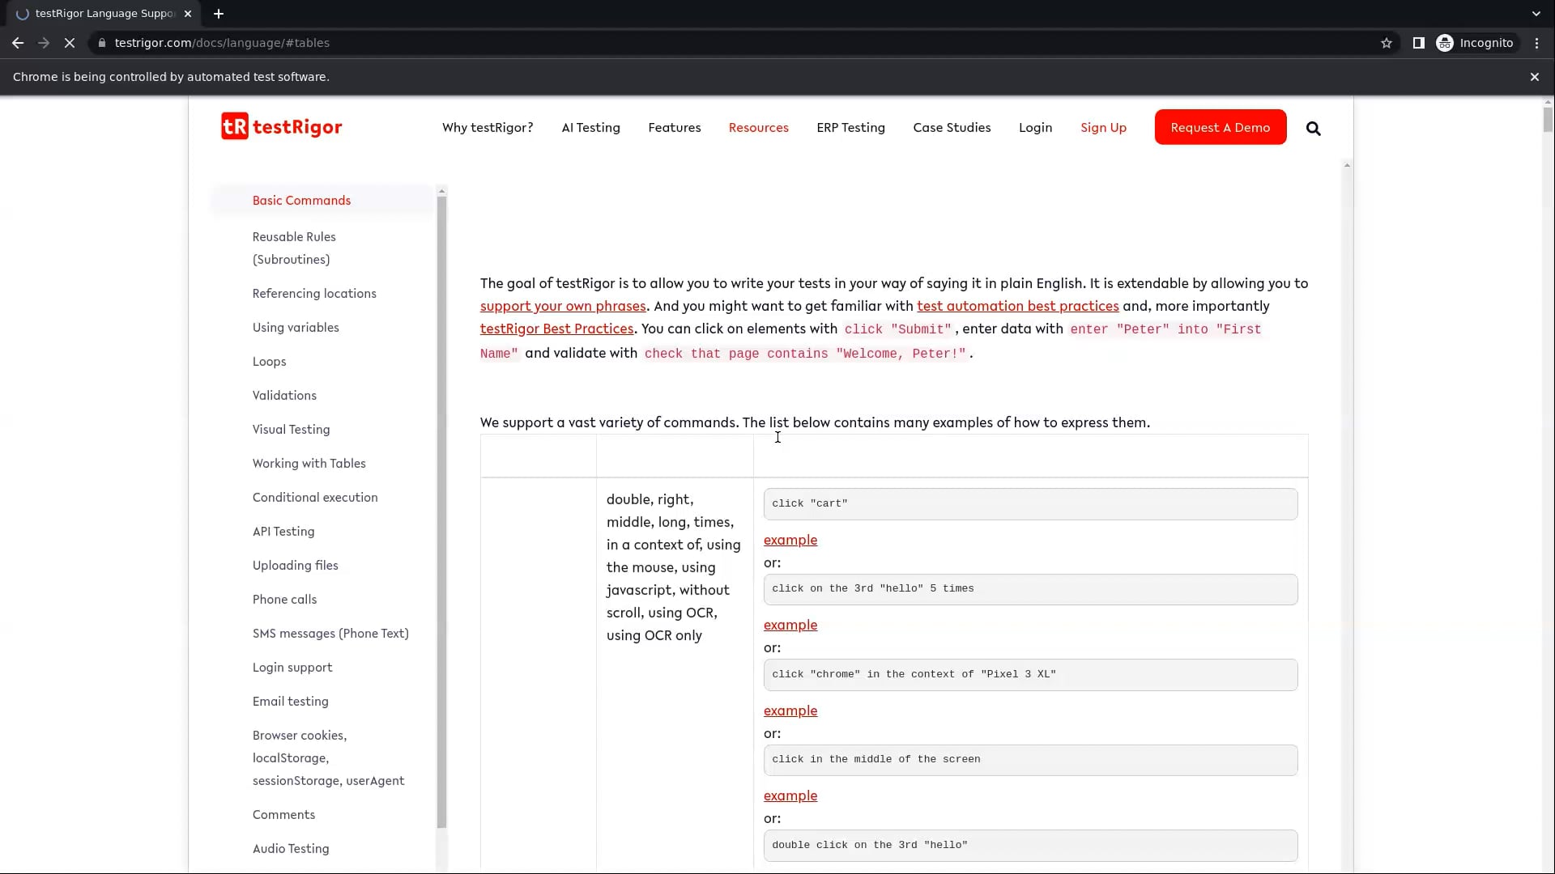
Task: Click example link under click in the middle
Action: [x=790, y=796]
